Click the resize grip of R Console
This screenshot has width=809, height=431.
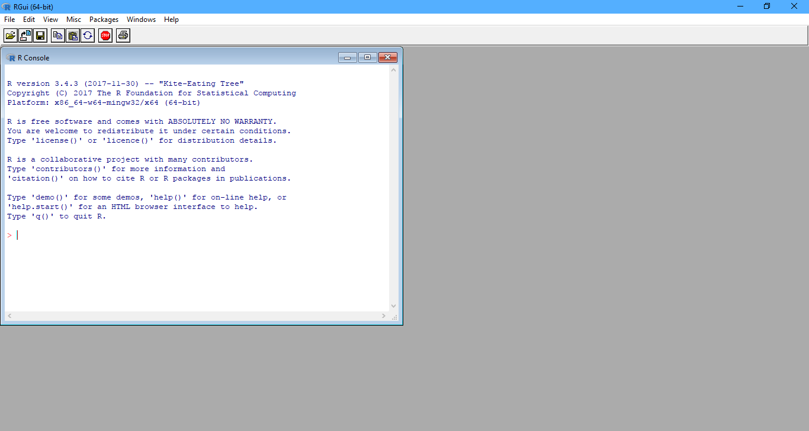(x=394, y=317)
